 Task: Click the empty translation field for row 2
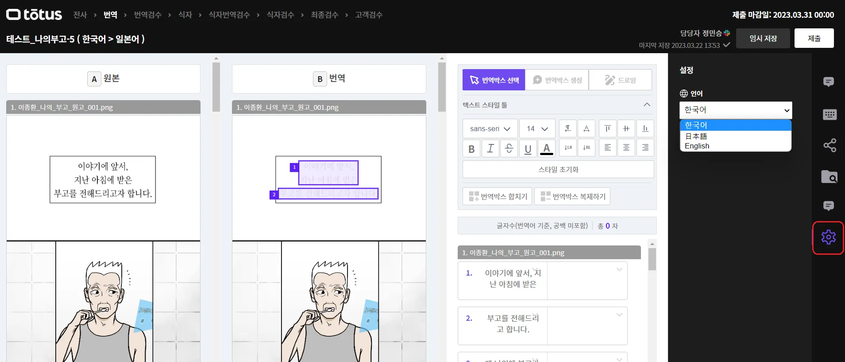point(587,326)
